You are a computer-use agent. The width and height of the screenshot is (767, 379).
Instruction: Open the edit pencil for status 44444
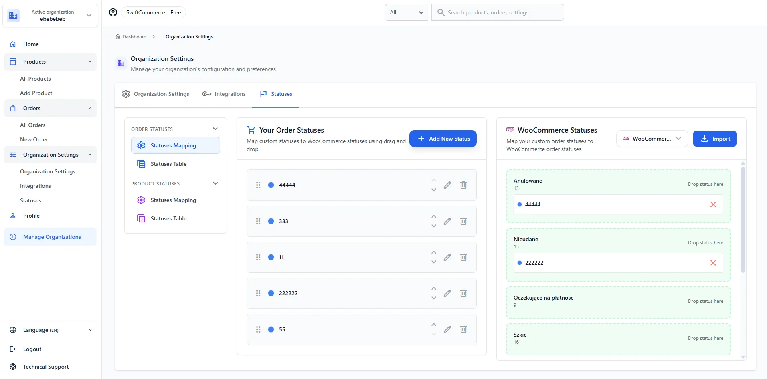coord(447,185)
